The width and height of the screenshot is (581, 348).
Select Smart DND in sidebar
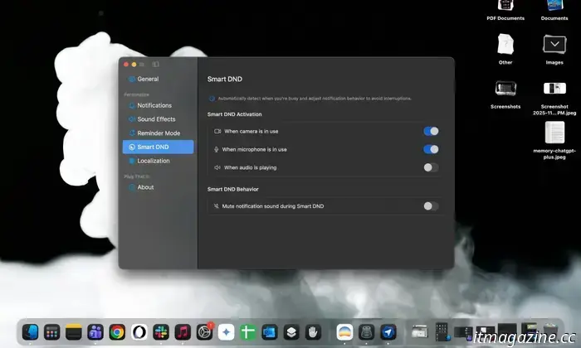point(159,147)
